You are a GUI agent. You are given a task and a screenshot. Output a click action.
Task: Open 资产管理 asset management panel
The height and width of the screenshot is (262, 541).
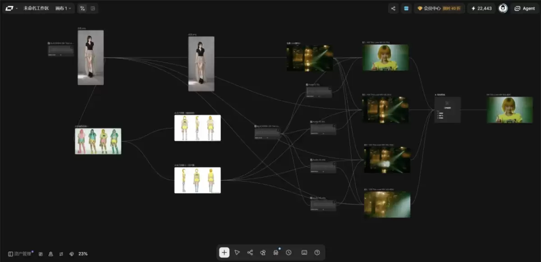(21, 254)
